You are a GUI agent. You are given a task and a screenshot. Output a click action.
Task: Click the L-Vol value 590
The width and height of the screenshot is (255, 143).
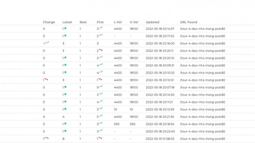click(x=116, y=124)
